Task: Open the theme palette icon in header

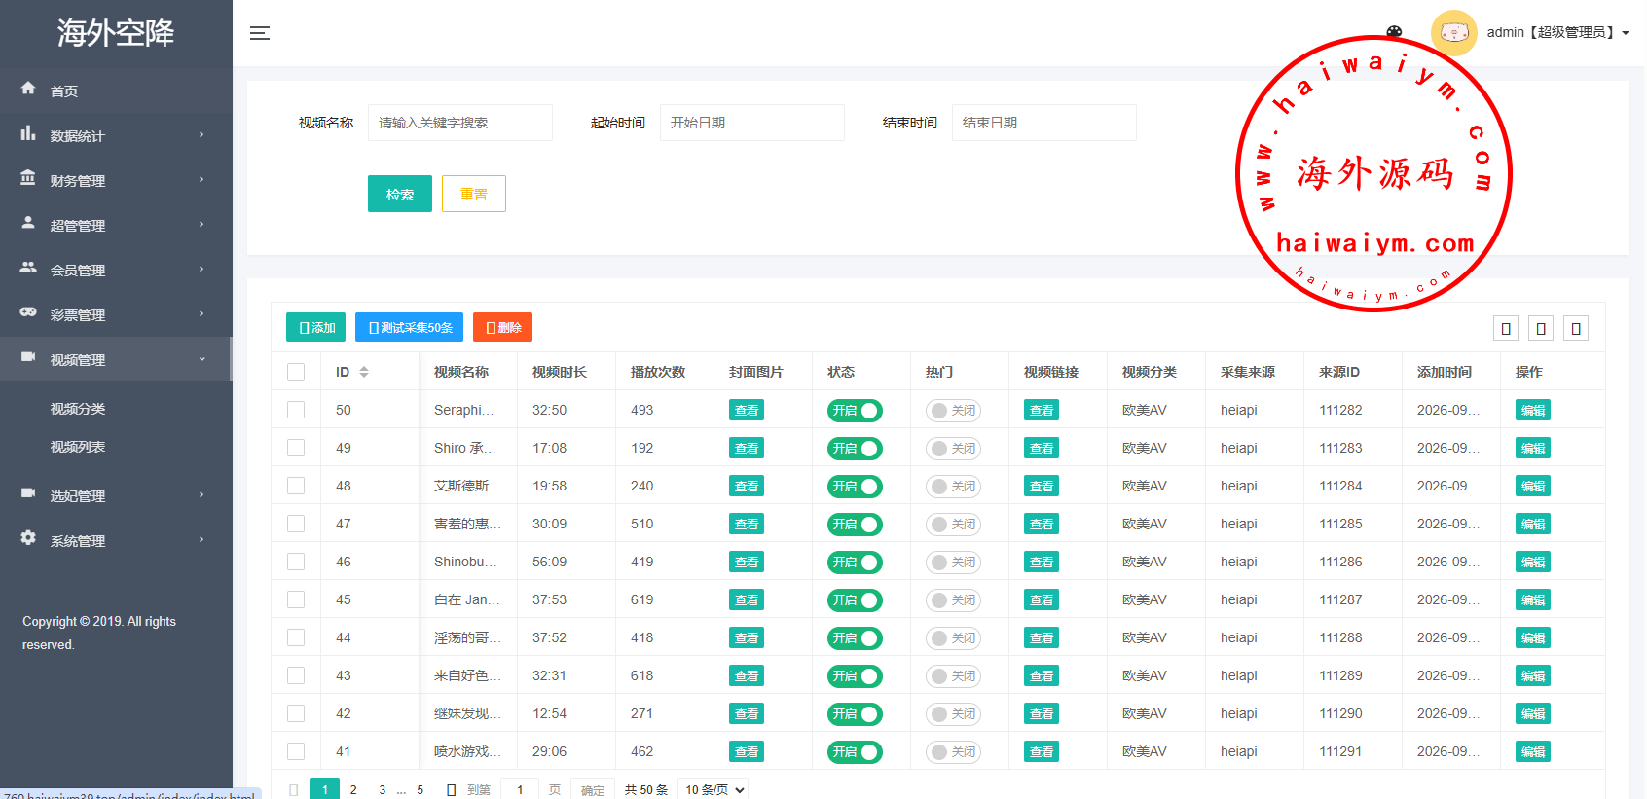Action: point(1394,32)
